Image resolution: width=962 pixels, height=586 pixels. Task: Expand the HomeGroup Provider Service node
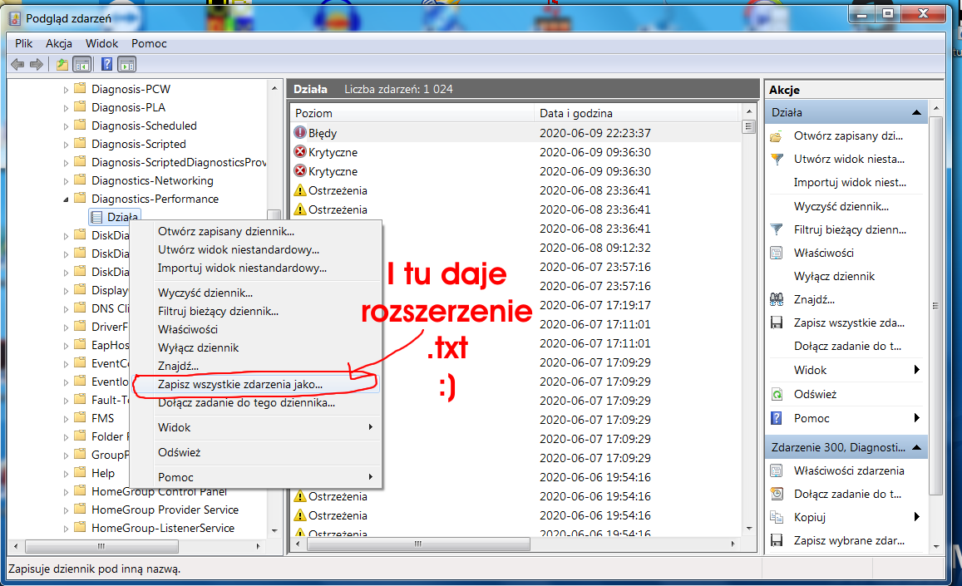67,510
